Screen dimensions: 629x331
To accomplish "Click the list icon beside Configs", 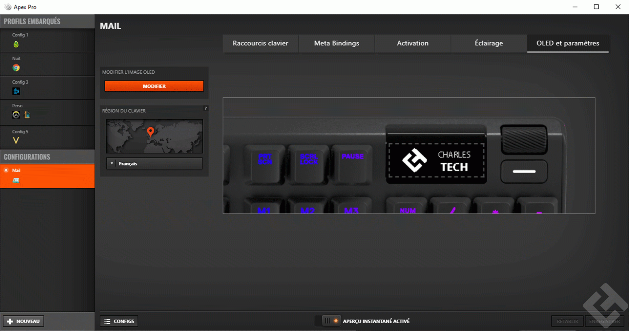I will click(107, 322).
